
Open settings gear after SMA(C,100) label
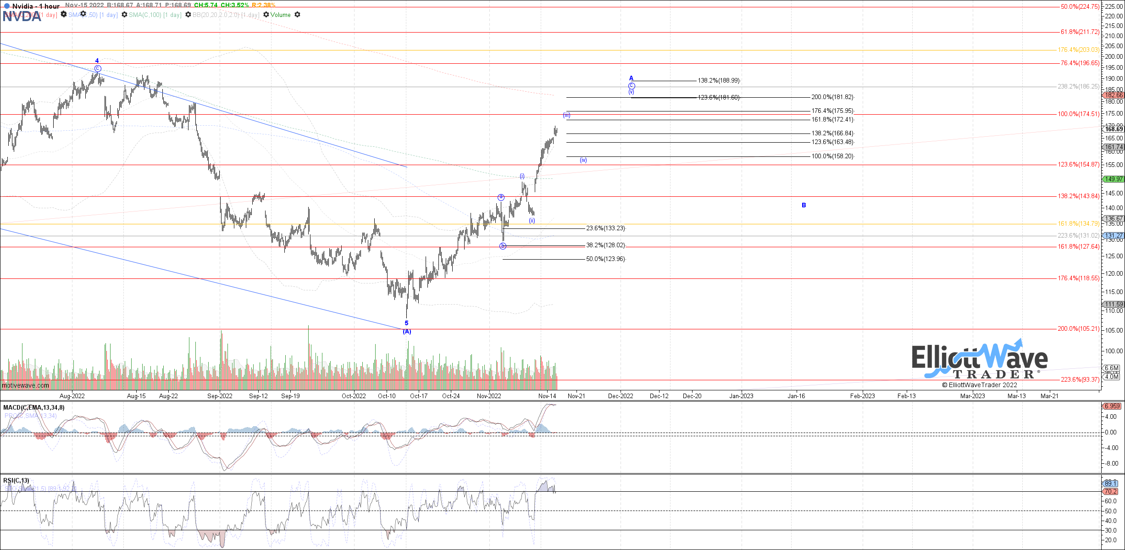tap(188, 15)
